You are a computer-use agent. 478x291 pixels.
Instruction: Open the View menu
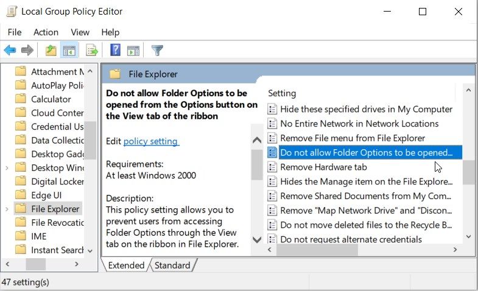[80, 32]
